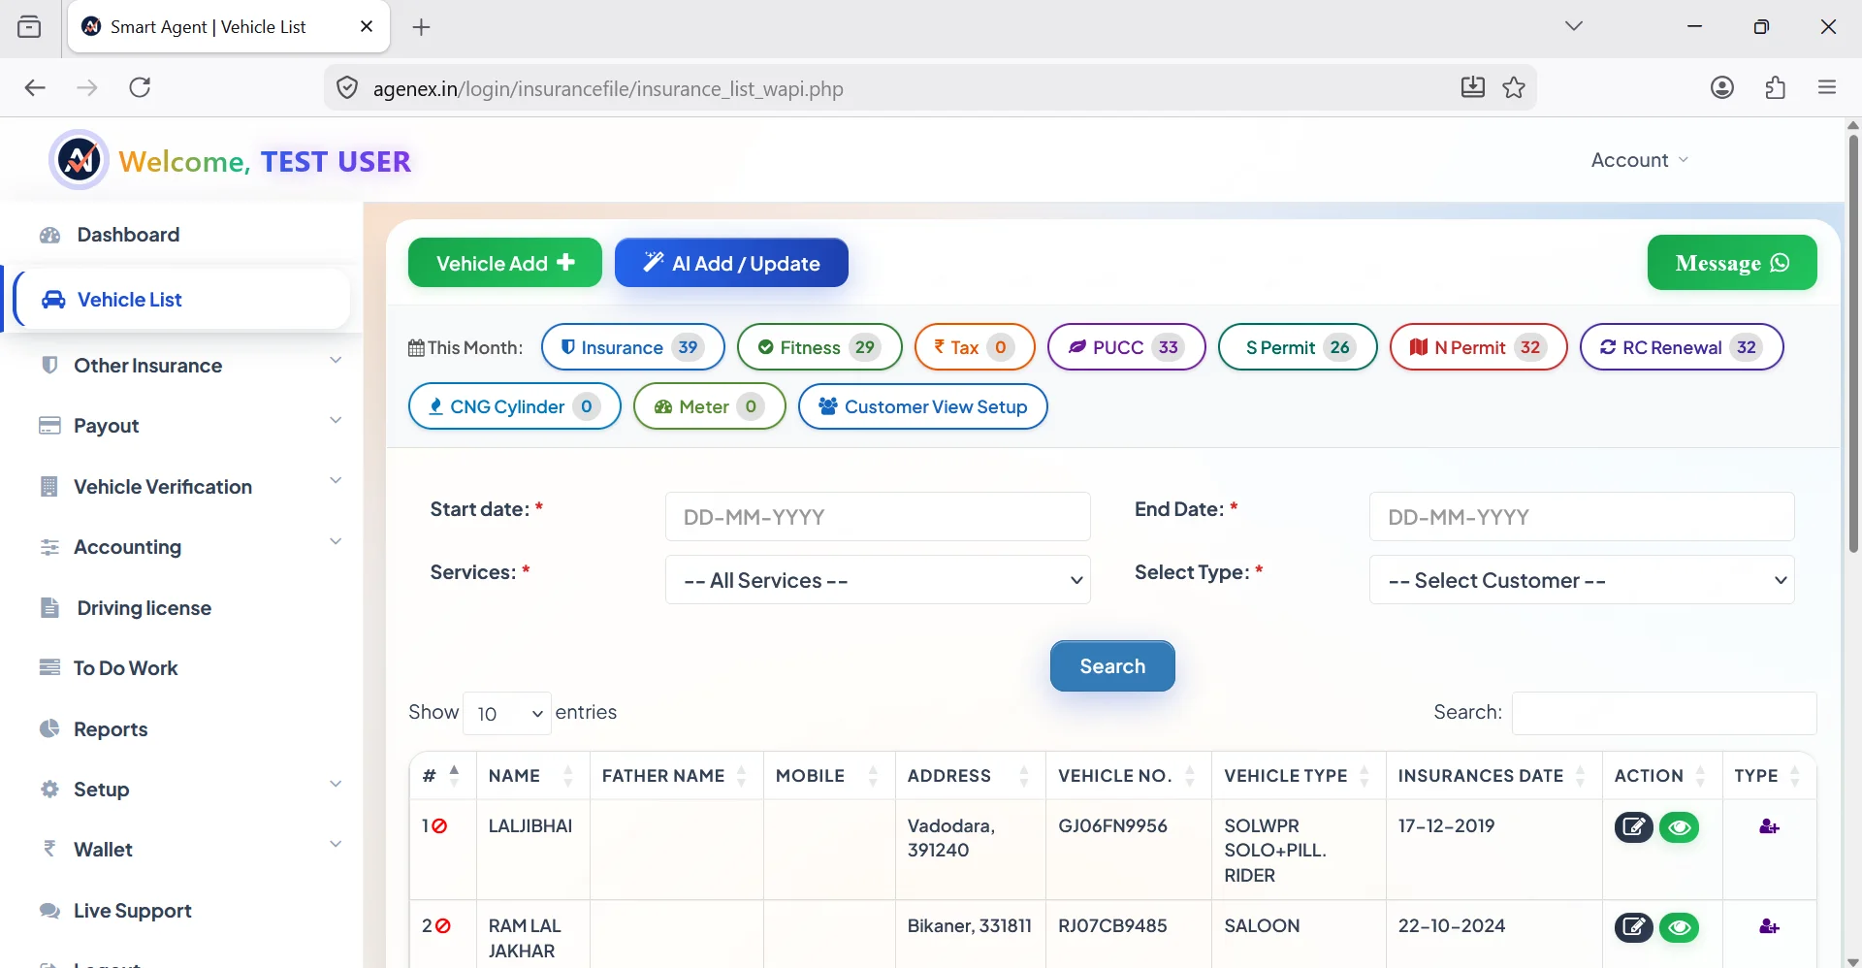Open a new browser tab
The height and width of the screenshot is (968, 1862).
421,27
